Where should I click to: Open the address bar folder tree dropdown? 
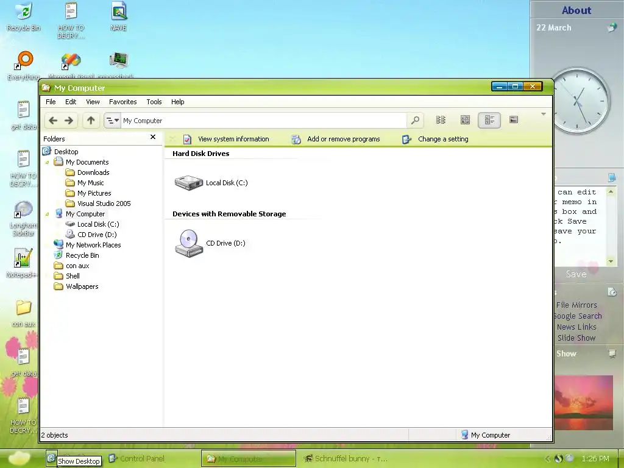112,120
